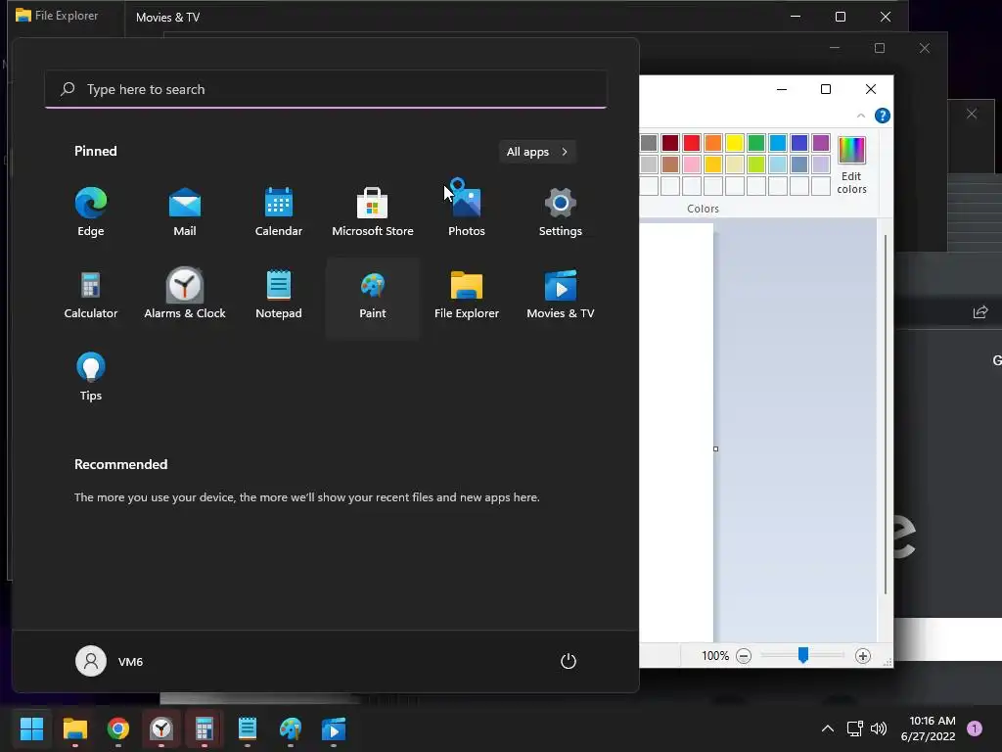Select the File Explorer window title tab
The image size is (1002, 752).
point(58,16)
